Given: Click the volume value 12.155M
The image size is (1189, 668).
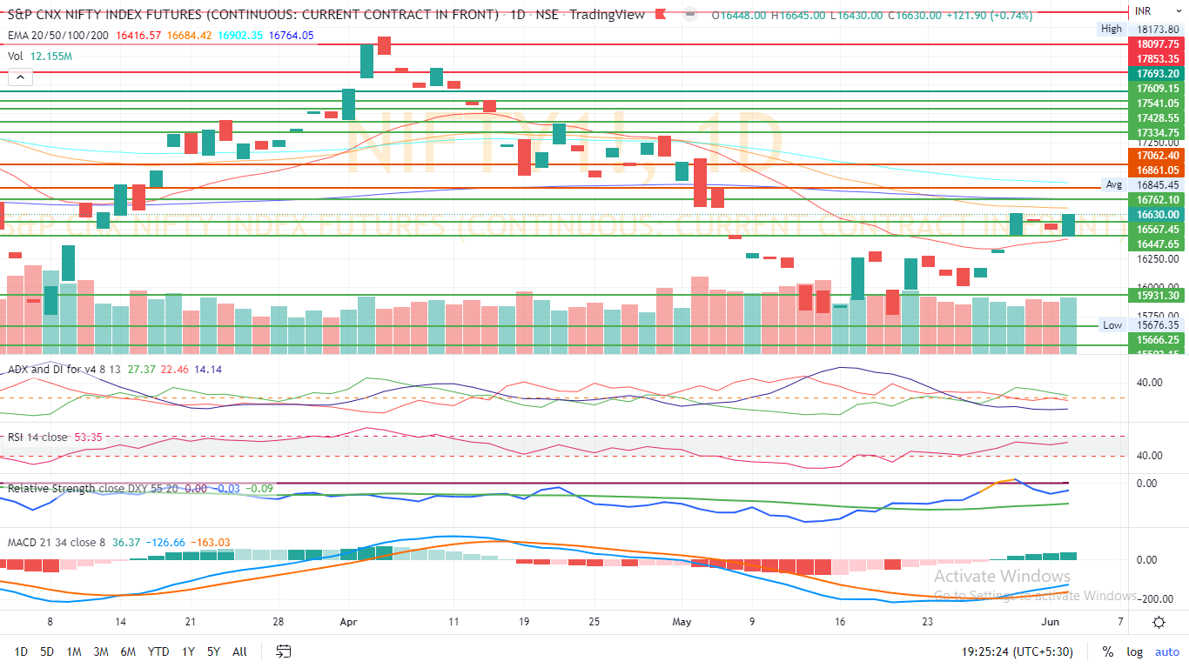Looking at the screenshot, I should coord(51,56).
